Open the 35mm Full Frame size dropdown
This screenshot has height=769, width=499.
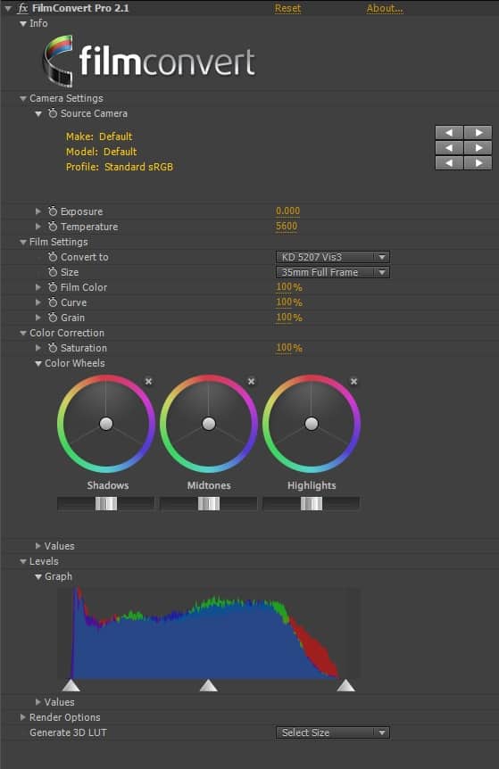pyautogui.click(x=333, y=272)
